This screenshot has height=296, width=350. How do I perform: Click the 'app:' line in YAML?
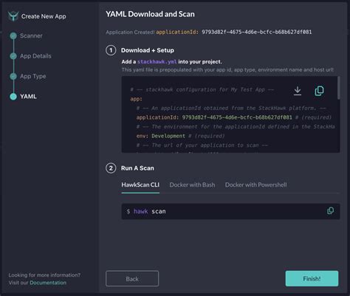tap(136, 99)
